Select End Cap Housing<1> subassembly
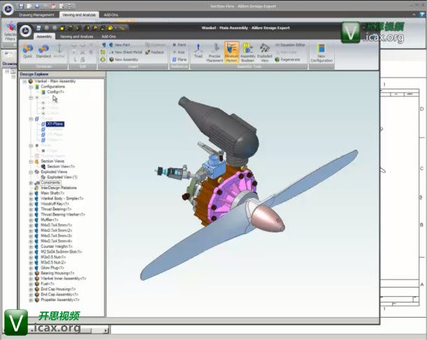427x340 pixels. pos(58,289)
